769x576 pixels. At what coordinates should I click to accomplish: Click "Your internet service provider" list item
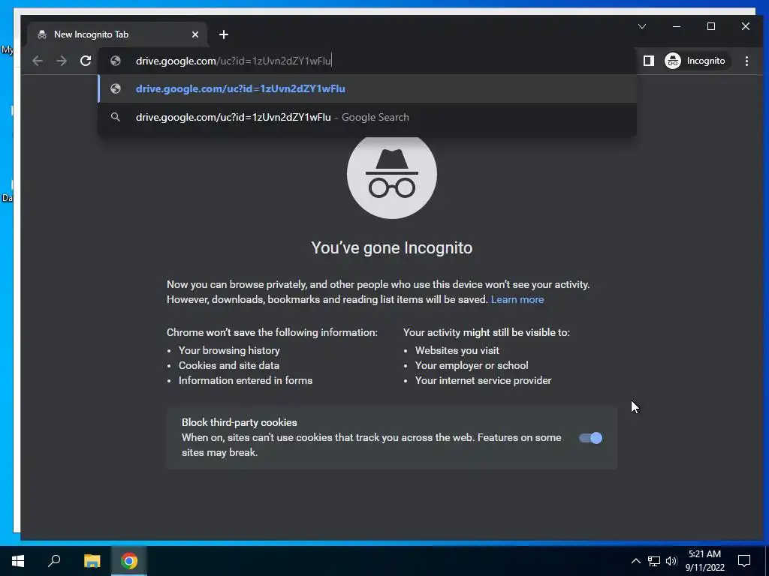(483, 380)
